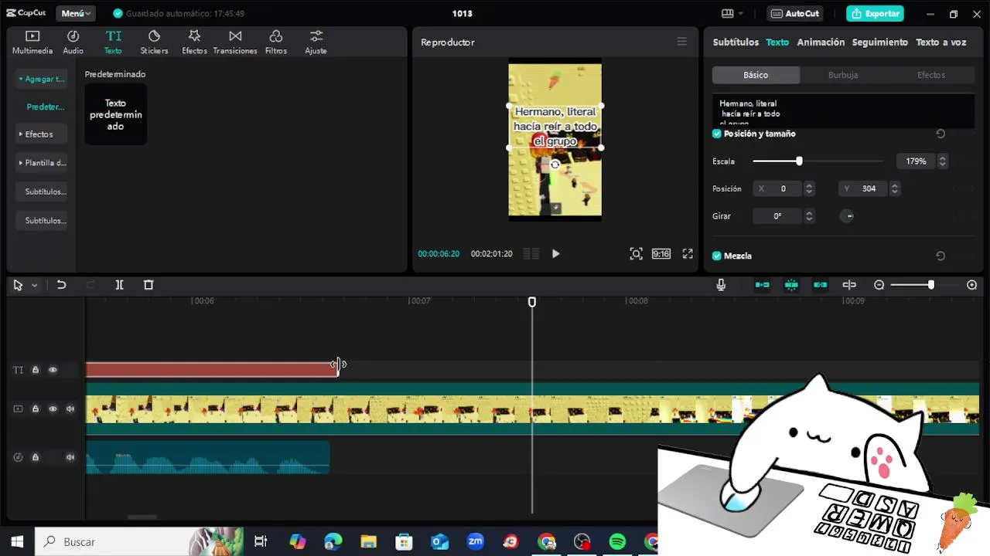
Task: Reset Mezcla with circular arrow
Action: click(x=940, y=256)
